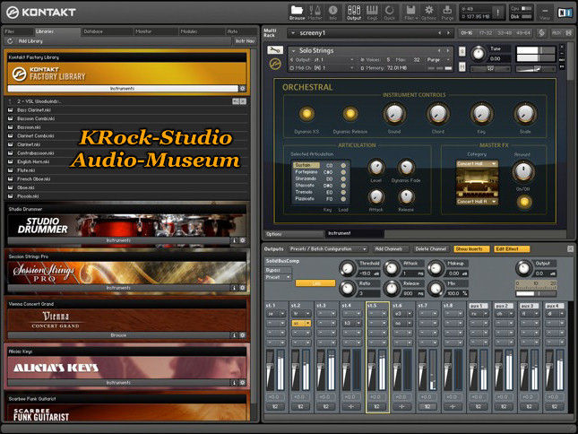Viewport: 578px width, 434px height.
Task: Show the Alicia's Keys info icon
Action: 234,383
